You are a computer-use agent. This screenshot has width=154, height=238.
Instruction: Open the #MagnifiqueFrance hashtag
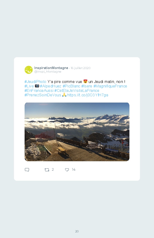pyautogui.click(x=110, y=86)
